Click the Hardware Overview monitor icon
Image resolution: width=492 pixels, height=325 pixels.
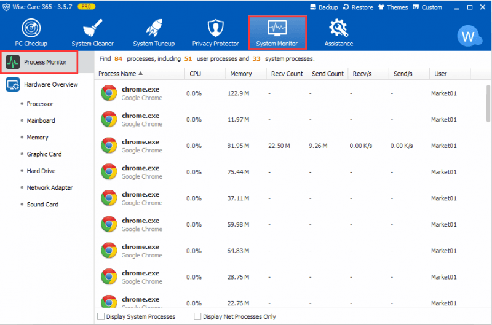click(13, 84)
